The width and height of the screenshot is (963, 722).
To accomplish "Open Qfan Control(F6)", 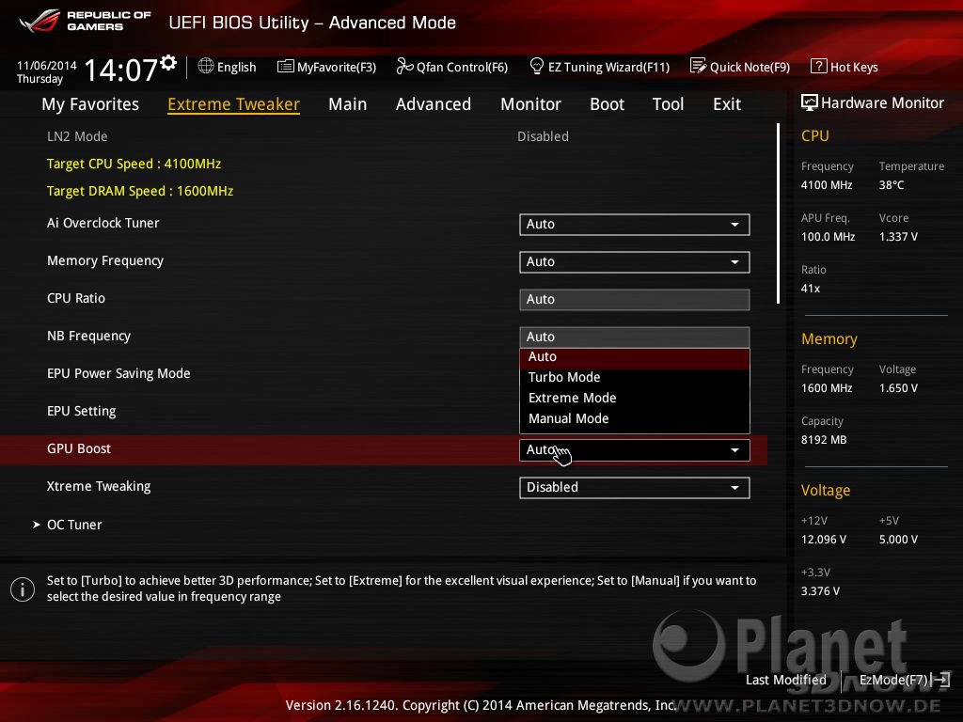I will [x=452, y=67].
